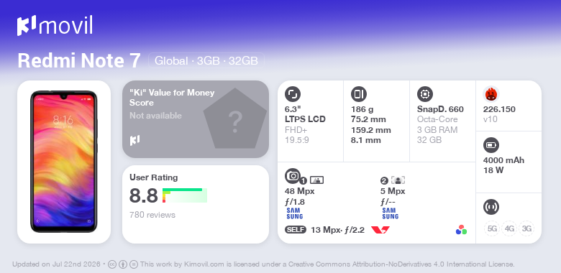Open the 780 reviews link
The image size is (561, 273).
[x=152, y=215]
